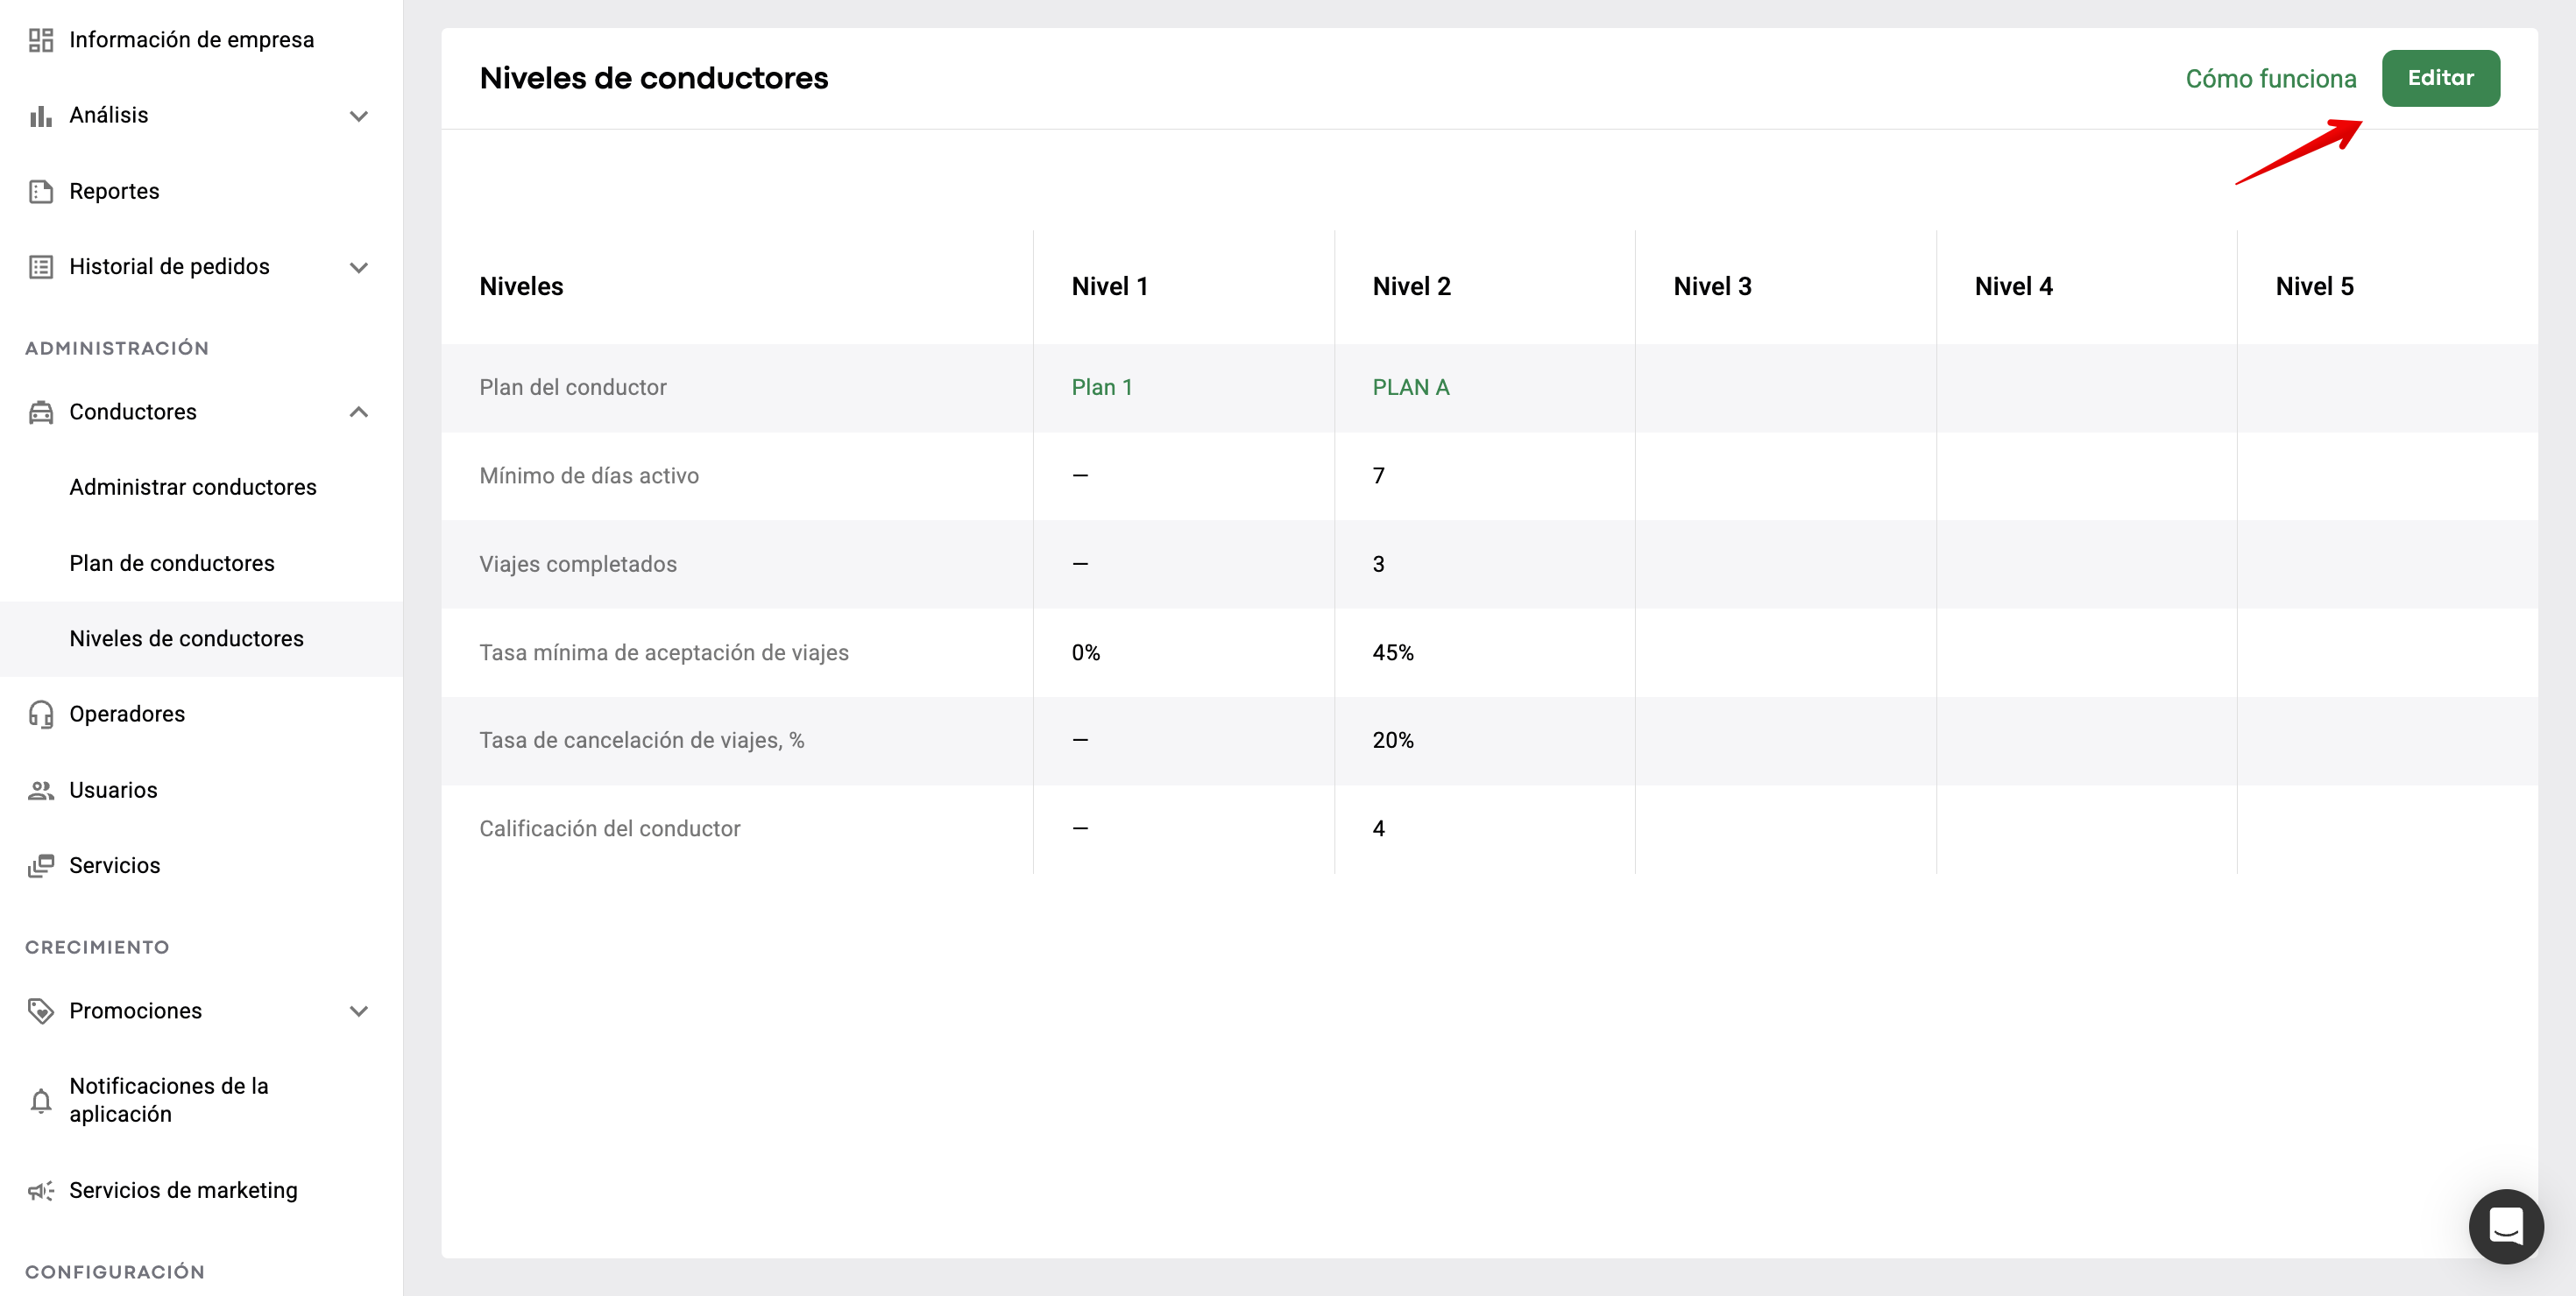Click the Servicios icon in sidebar
The image size is (2576, 1296).
41,865
